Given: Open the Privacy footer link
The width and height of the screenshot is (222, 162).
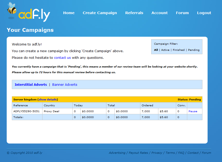Looking at the screenshot, I should (157, 153).
